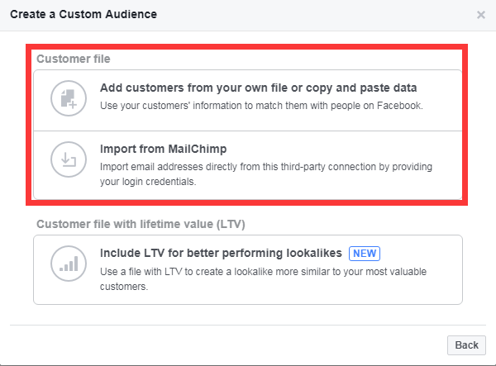Click the description about most valuable customers

tap(263, 279)
